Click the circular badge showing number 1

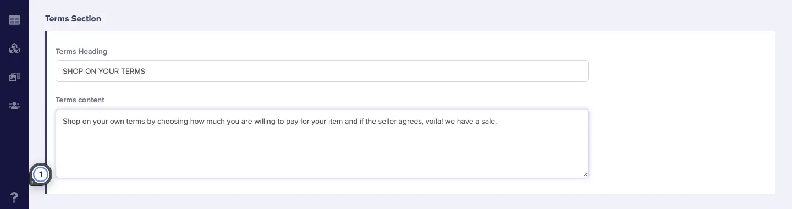click(40, 174)
